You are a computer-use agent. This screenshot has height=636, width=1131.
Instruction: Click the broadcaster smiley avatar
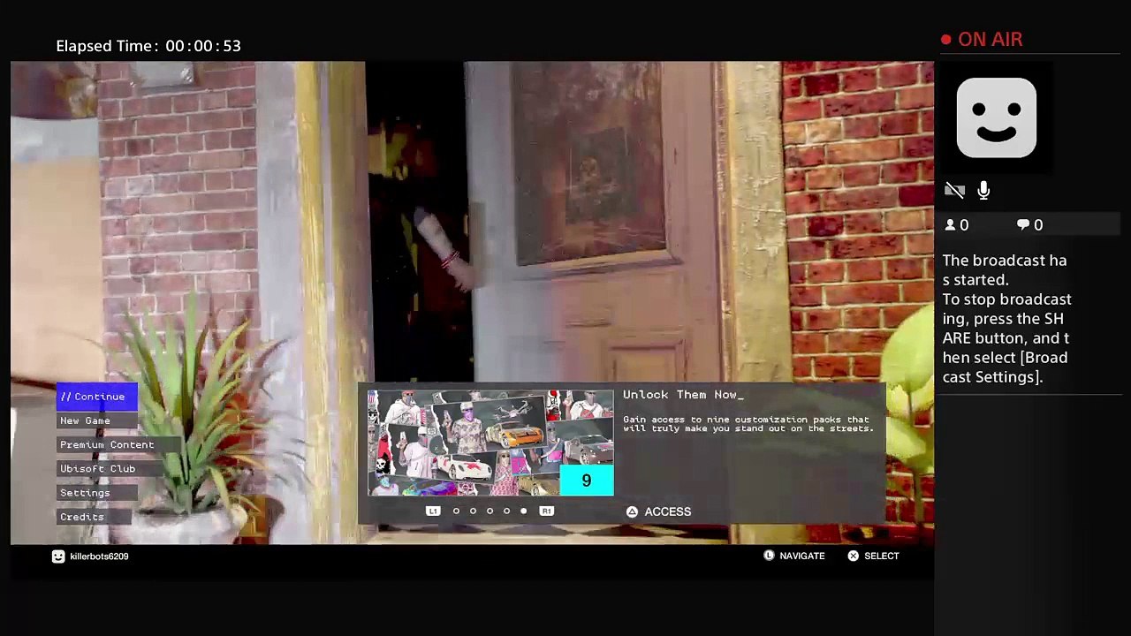(997, 117)
